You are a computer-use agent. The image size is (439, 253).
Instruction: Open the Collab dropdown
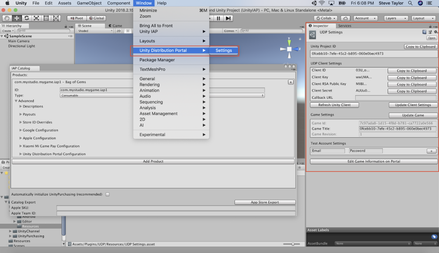[326, 18]
